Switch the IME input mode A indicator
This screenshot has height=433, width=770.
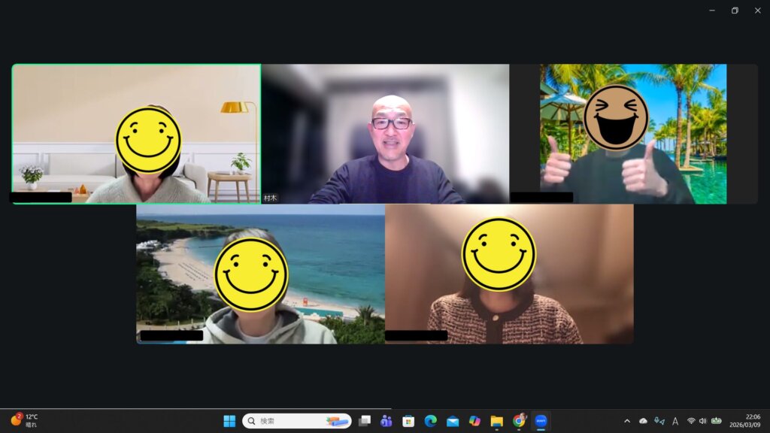click(675, 421)
